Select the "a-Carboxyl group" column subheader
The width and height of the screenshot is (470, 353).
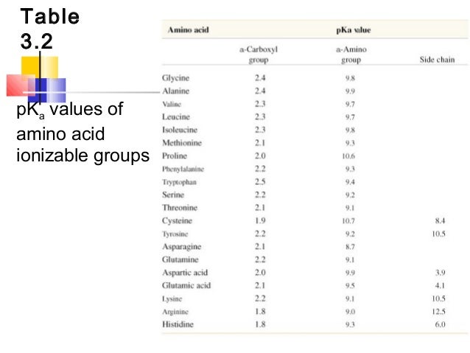pos(259,54)
